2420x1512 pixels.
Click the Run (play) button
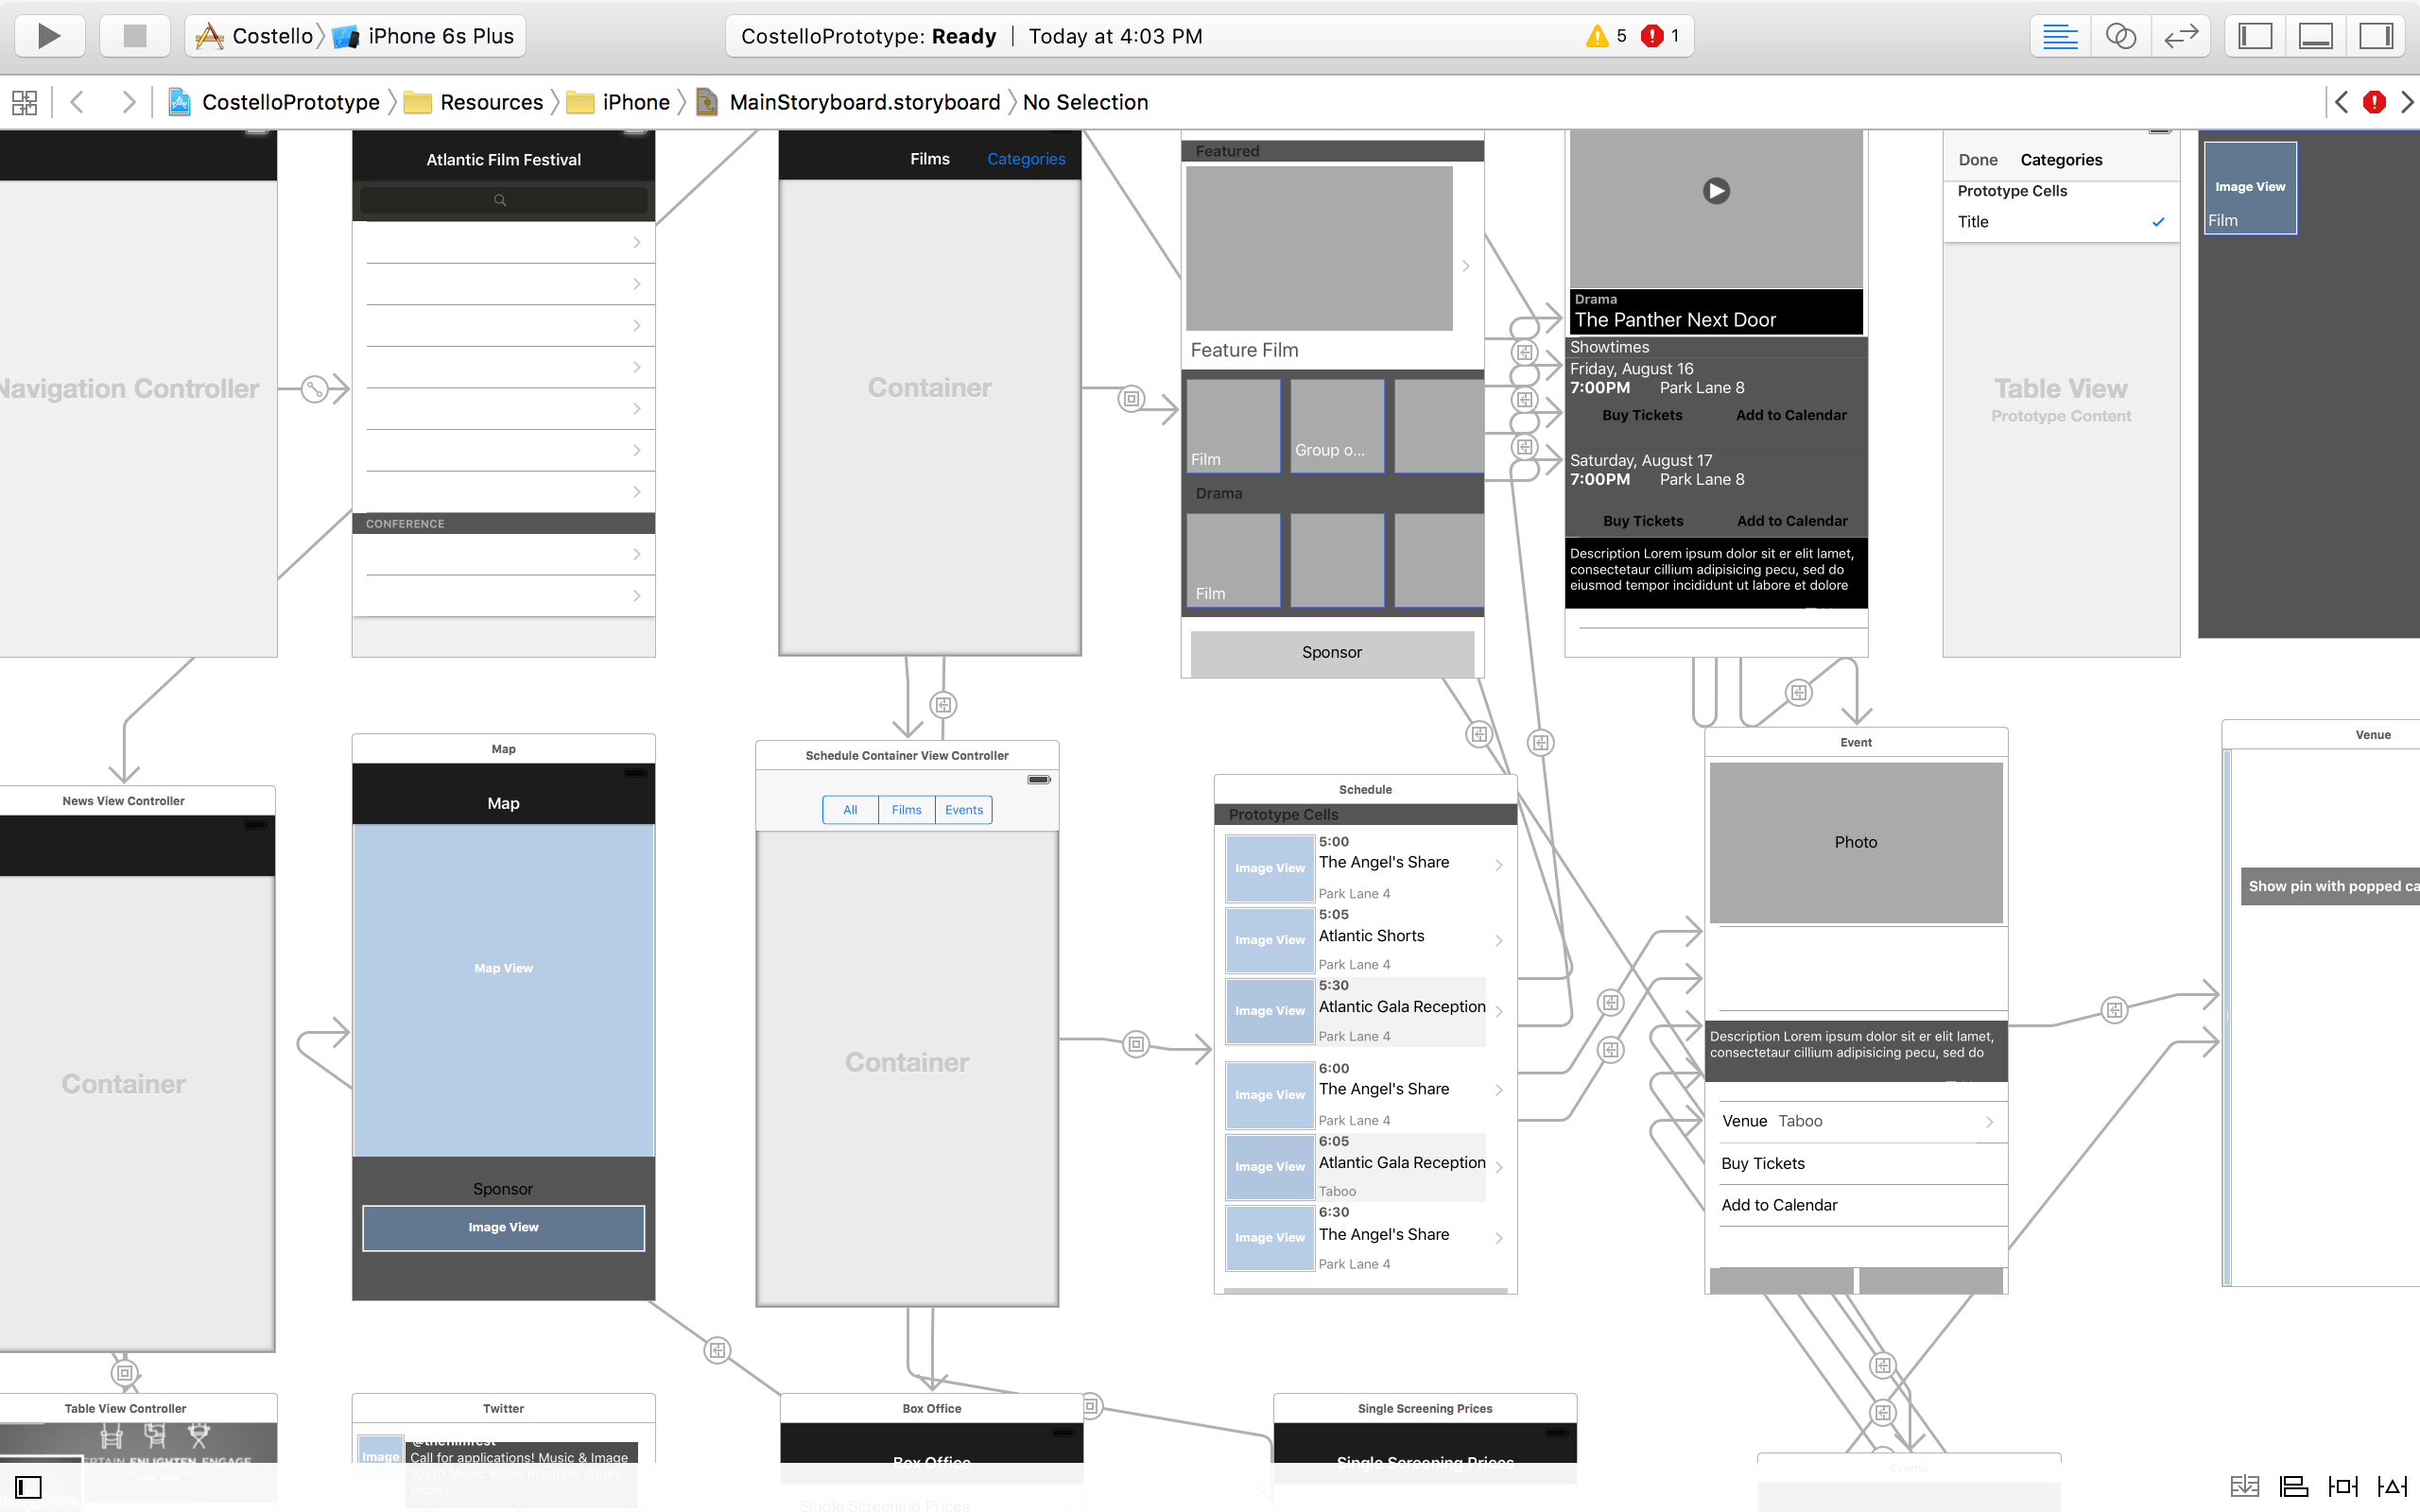click(x=48, y=36)
